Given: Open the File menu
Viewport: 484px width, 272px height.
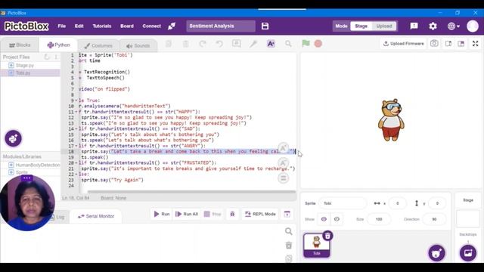Looking at the screenshot, I should 61,26.
